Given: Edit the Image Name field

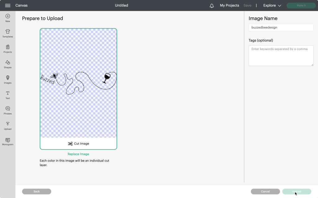Looking at the screenshot, I should [x=281, y=28].
